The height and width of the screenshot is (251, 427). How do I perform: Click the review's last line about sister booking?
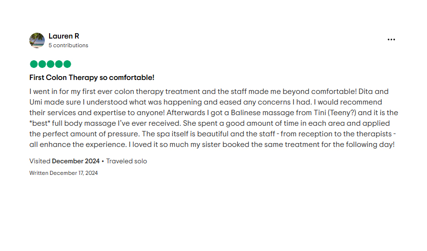pyautogui.click(x=212, y=145)
